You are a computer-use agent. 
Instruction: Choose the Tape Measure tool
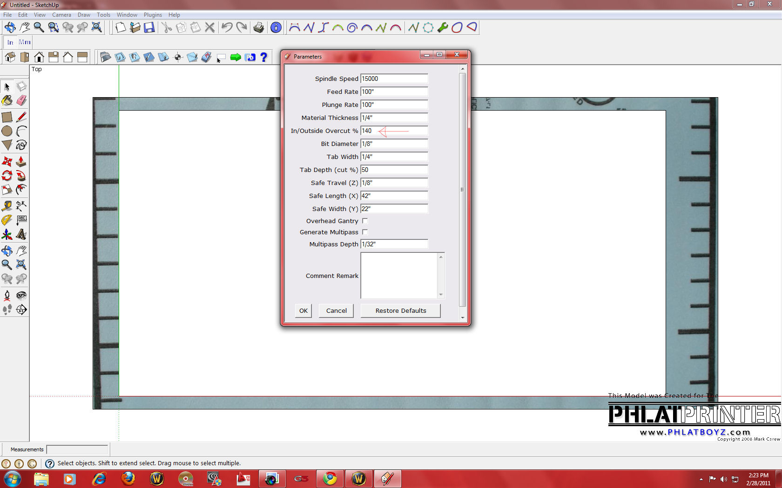(7, 206)
